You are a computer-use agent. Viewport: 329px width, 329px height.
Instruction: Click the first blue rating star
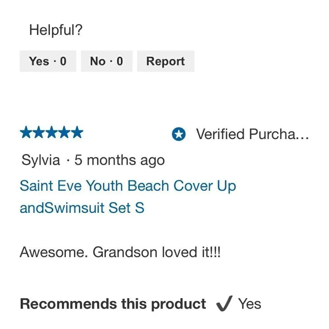tap(26, 132)
